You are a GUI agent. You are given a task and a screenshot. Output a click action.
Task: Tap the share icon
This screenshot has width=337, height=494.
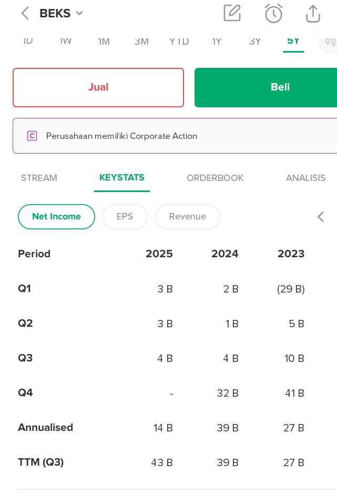click(313, 13)
